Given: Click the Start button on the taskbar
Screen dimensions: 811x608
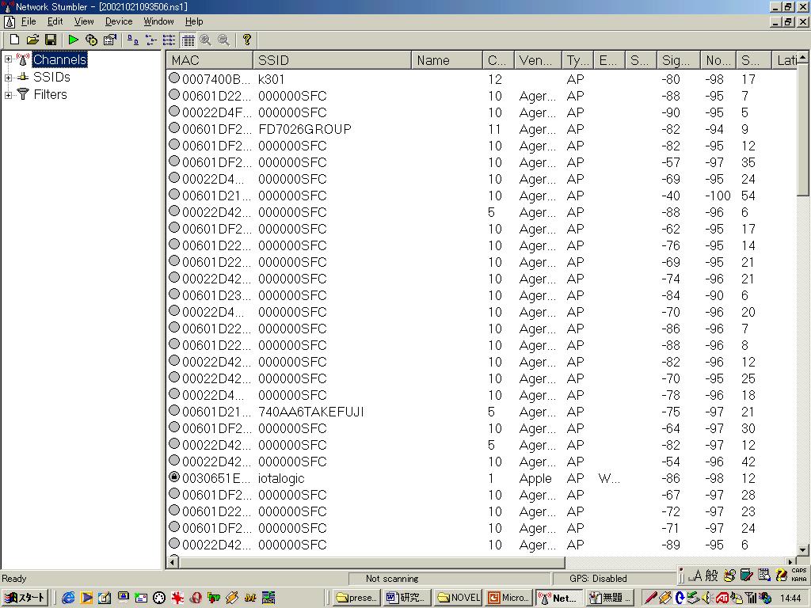Looking at the screenshot, I should tap(25, 598).
